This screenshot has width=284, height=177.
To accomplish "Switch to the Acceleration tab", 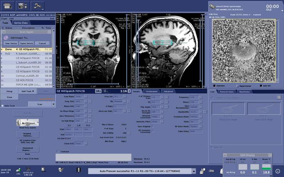I will (x=152, y=92).
